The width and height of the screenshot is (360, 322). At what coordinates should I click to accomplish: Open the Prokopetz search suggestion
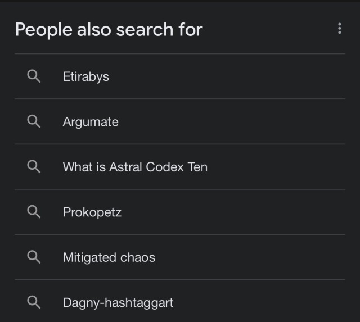(x=92, y=212)
